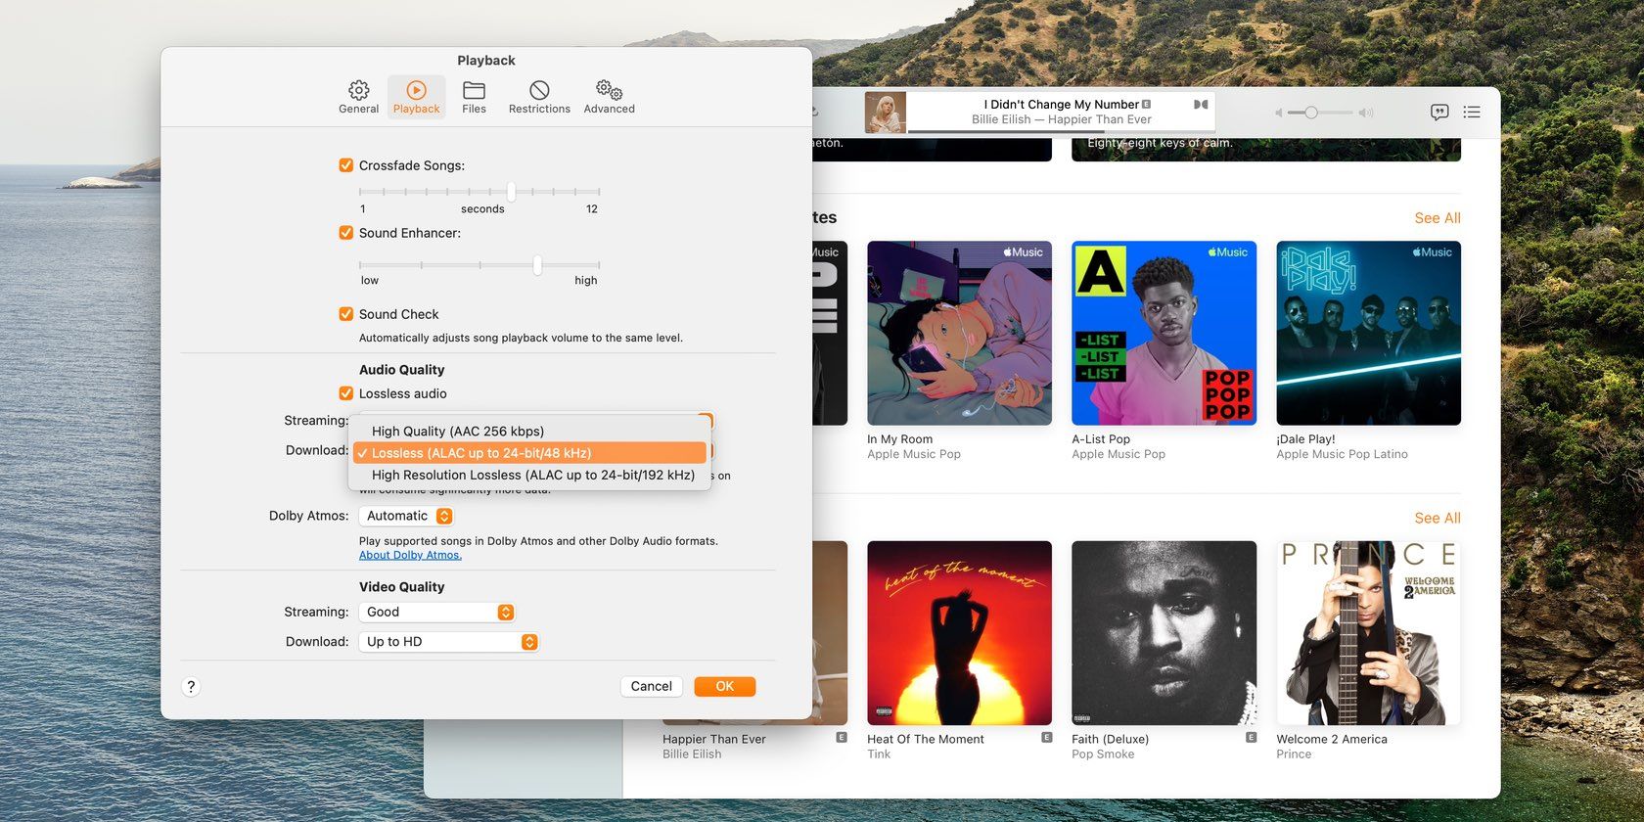
Task: Click the Dolby audio badge in now playing
Action: (x=1201, y=104)
